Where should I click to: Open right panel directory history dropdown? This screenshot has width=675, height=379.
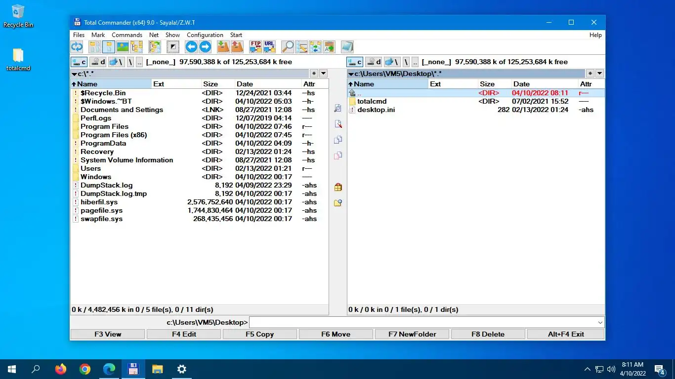tap(599, 74)
